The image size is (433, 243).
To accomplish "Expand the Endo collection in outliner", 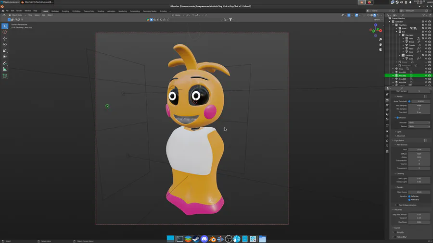I will [x=396, y=28].
